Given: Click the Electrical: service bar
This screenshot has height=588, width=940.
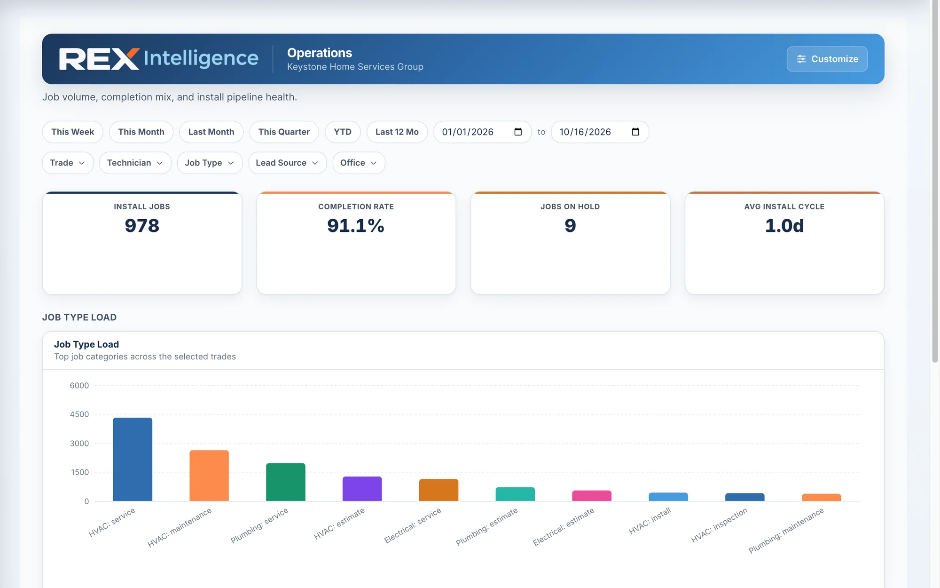Looking at the screenshot, I should (x=439, y=490).
